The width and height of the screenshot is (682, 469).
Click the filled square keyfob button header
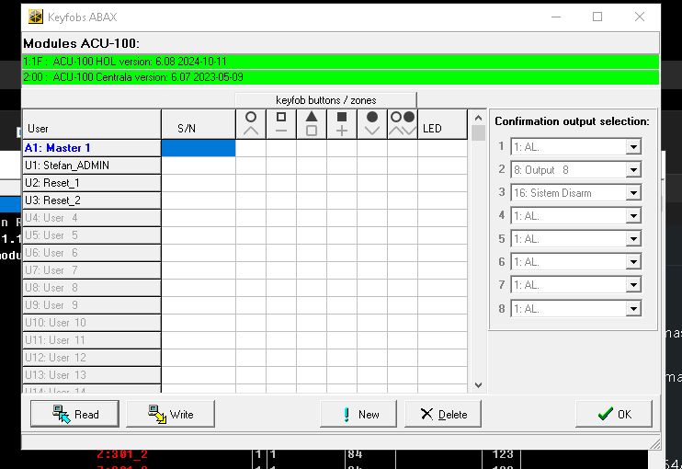click(x=342, y=124)
